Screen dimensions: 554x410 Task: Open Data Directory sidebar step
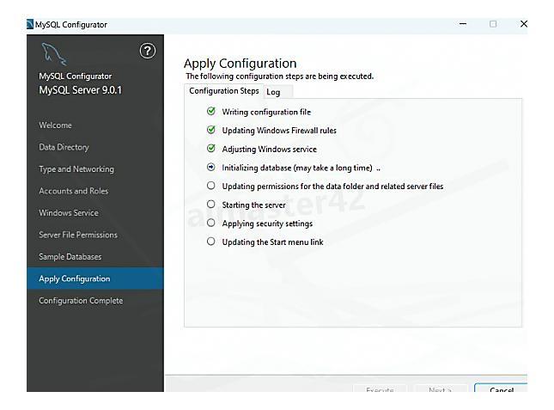click(x=64, y=147)
